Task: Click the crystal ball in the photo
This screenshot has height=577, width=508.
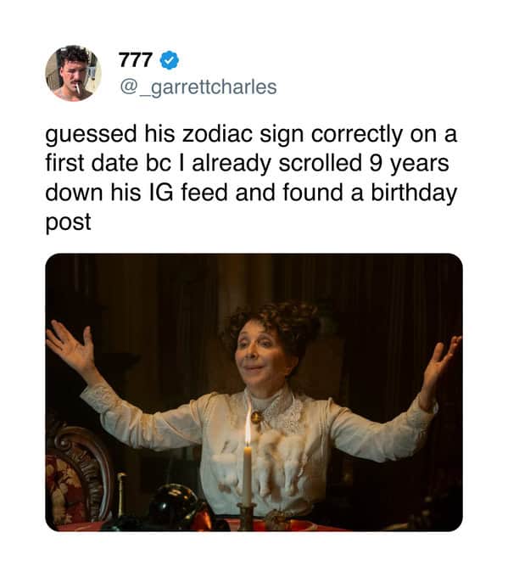Action: pyautogui.click(x=173, y=506)
